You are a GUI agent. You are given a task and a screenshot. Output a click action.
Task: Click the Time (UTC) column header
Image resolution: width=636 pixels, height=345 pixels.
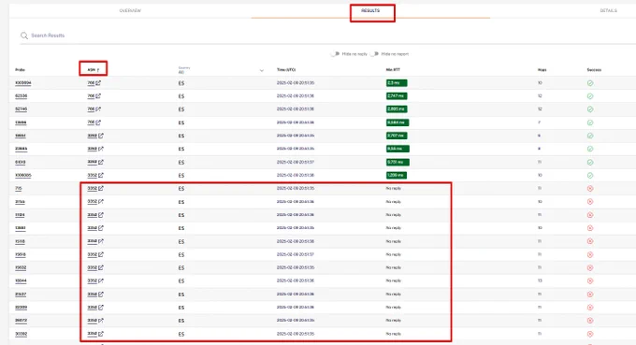[286, 70]
